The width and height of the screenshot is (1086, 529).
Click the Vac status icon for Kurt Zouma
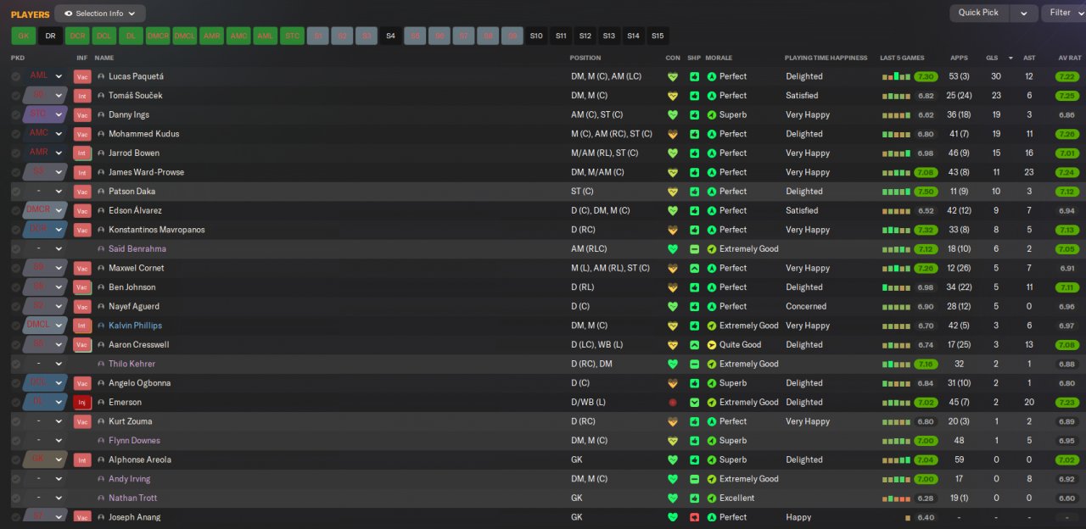point(82,421)
